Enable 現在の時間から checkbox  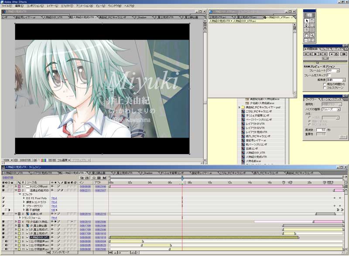click(325, 84)
